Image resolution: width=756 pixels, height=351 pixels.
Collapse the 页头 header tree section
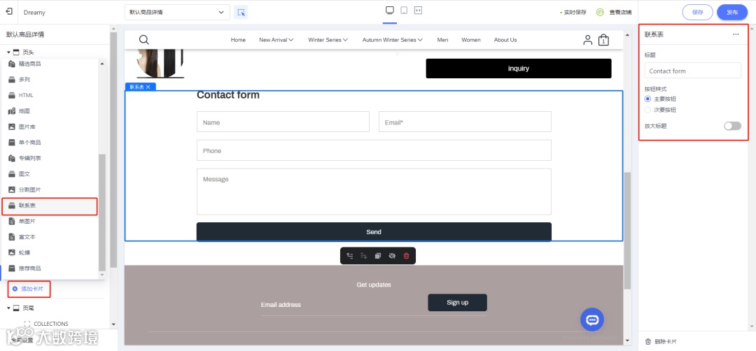(x=8, y=52)
